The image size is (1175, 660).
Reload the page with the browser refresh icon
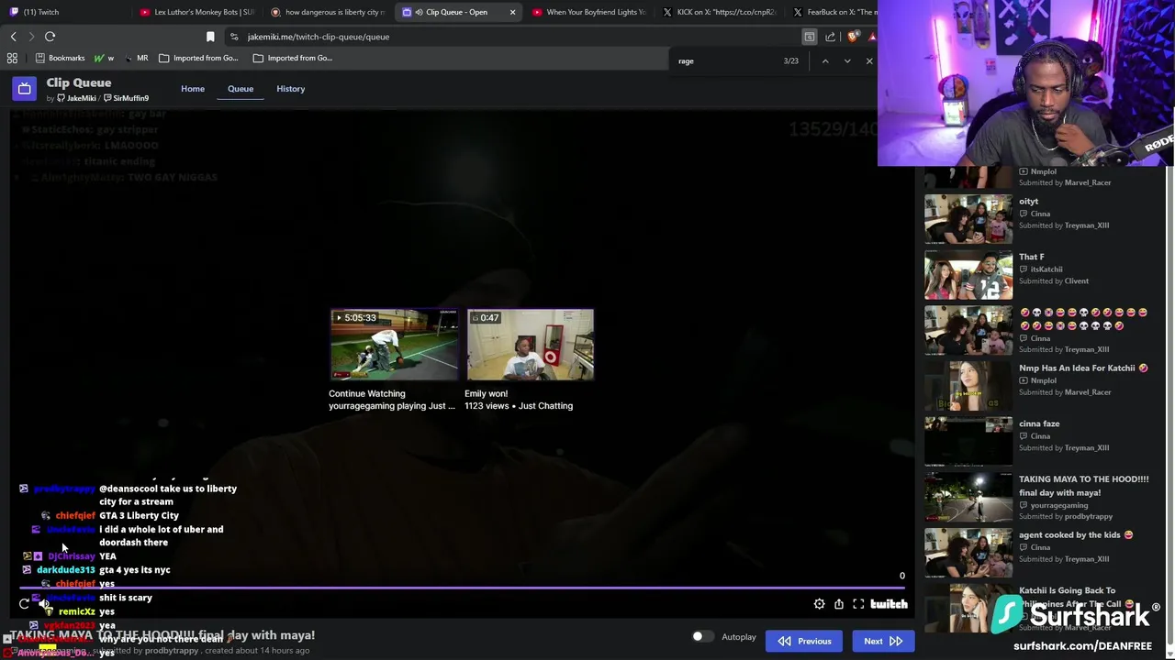(x=50, y=37)
